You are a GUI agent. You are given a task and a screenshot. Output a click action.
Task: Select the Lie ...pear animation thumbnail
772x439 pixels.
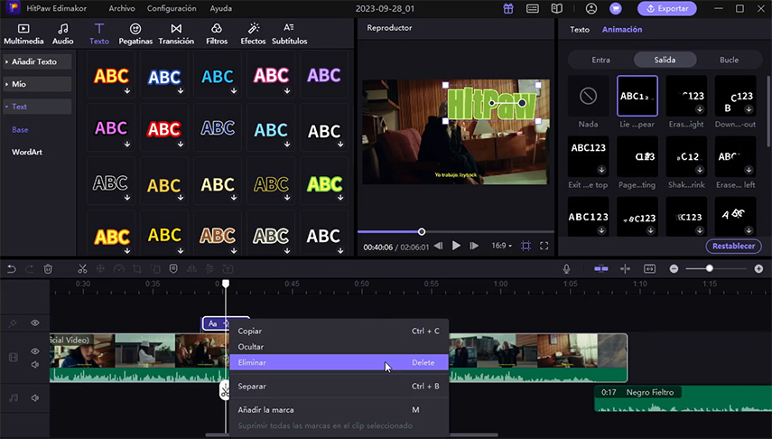[637, 96]
